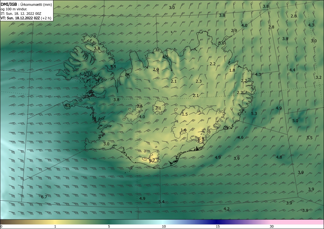
Task: Click the 6.7 precipitation value
Action: (x=44, y=197)
